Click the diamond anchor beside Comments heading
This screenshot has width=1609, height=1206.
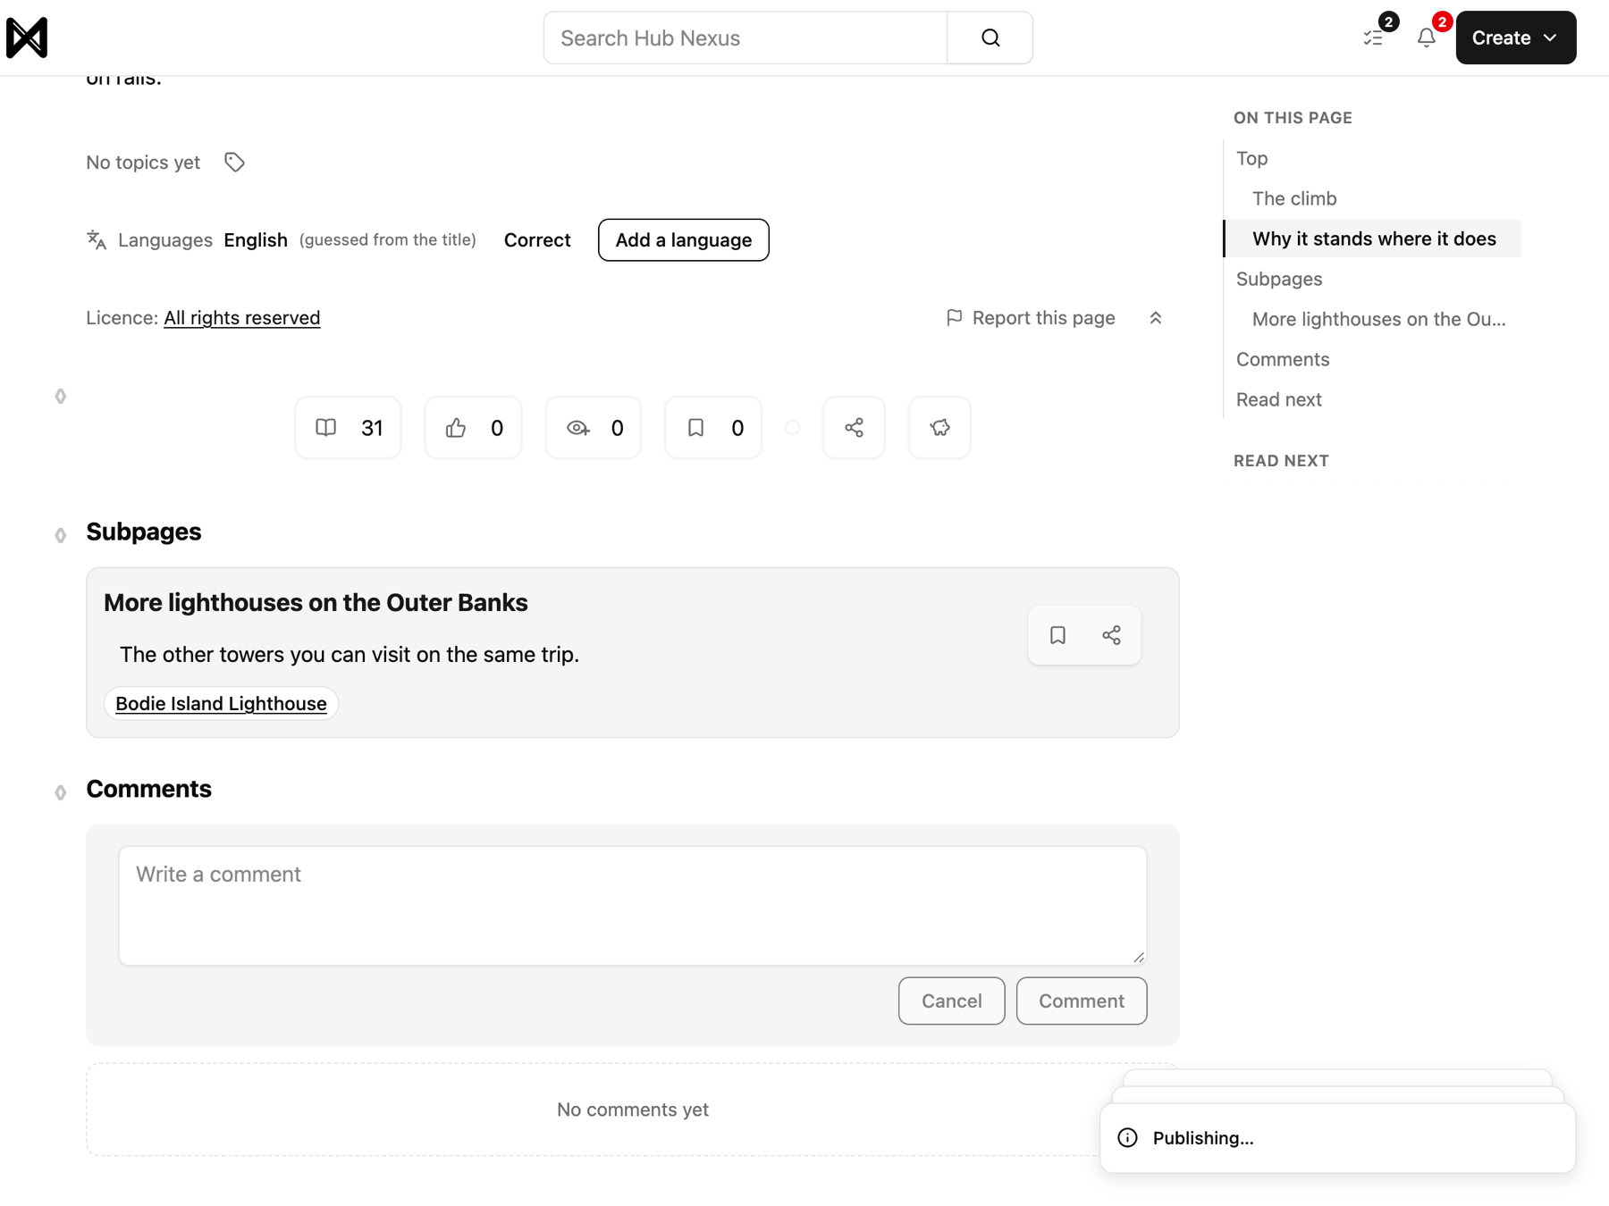coord(60,792)
